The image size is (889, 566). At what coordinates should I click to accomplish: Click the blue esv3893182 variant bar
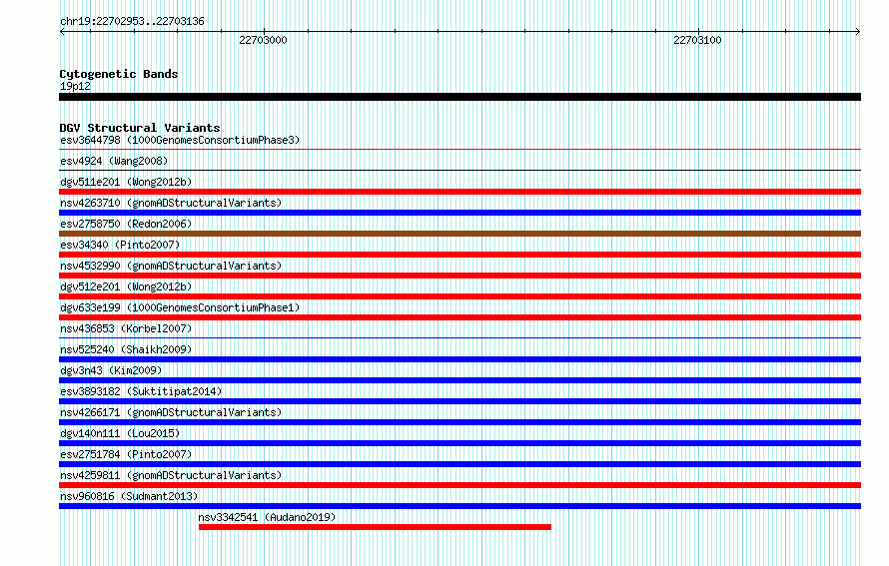click(459, 401)
